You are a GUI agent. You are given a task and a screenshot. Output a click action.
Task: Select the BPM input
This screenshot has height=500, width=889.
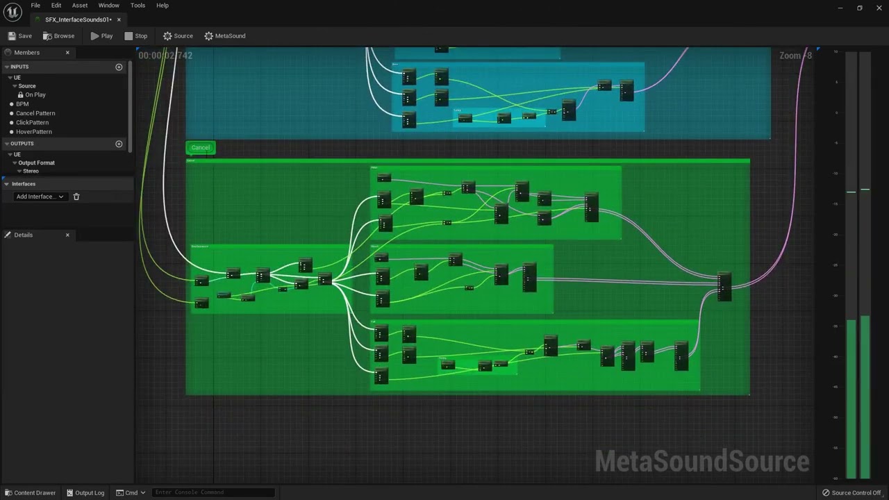pyautogui.click(x=22, y=104)
